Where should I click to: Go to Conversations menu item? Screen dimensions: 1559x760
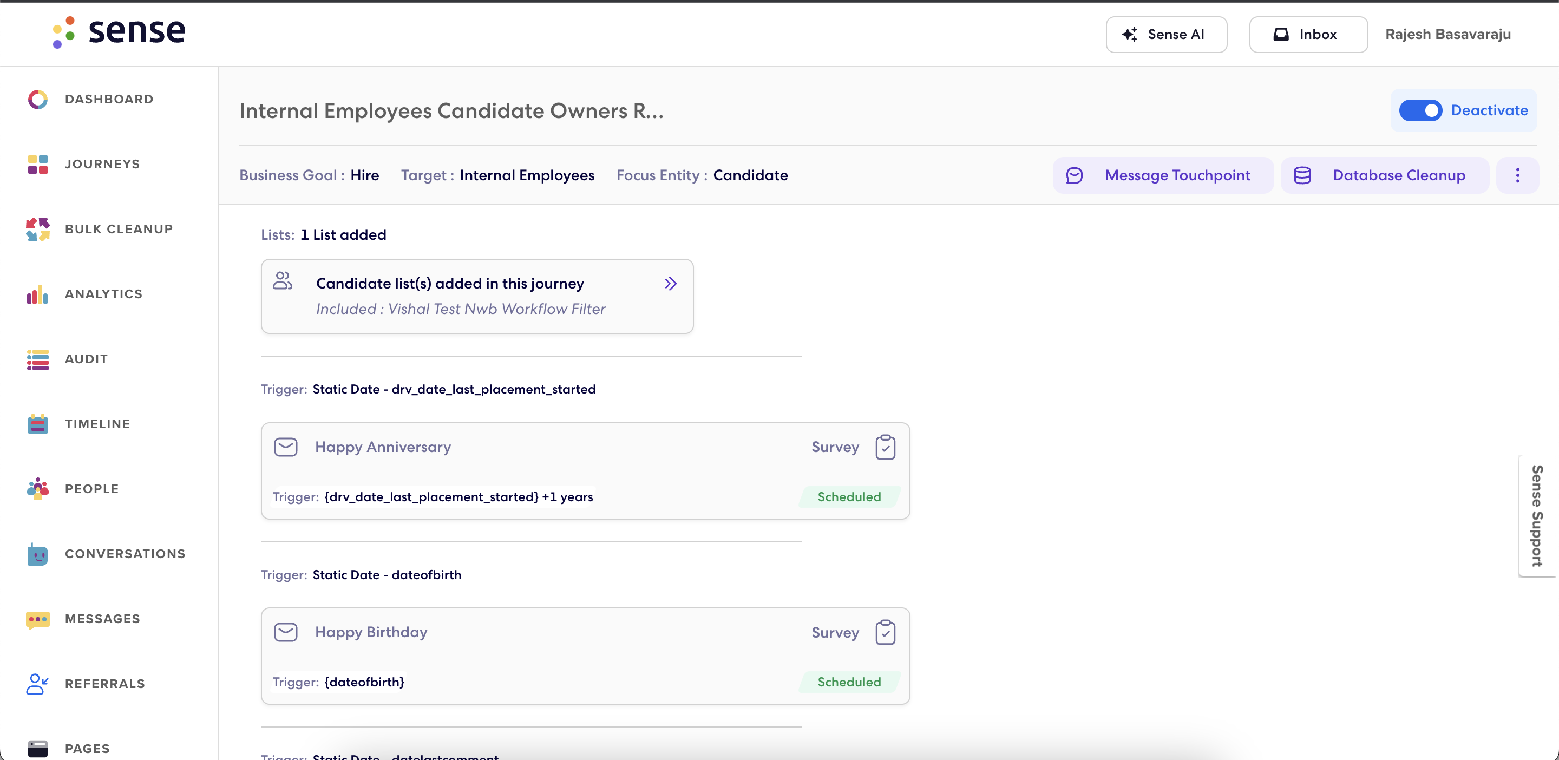tap(125, 554)
